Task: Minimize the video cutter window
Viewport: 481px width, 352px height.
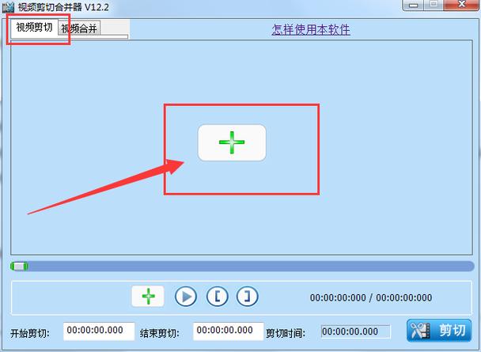Action: pyautogui.click(x=414, y=5)
